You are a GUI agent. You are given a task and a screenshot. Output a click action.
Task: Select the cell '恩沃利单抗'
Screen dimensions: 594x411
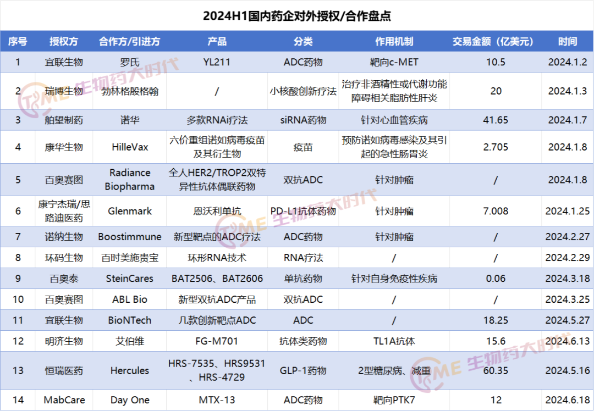[x=217, y=211]
